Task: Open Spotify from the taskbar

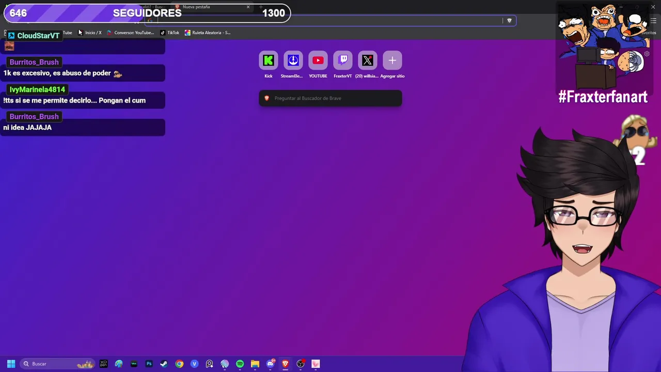Action: click(x=240, y=364)
